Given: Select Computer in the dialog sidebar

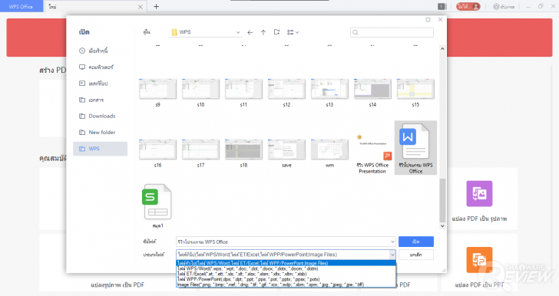Looking at the screenshot, I should [x=96, y=67].
